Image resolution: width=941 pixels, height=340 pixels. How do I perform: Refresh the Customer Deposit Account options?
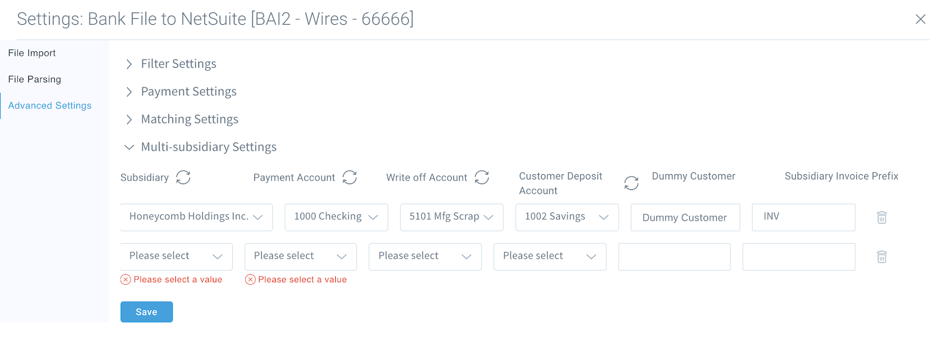click(632, 183)
